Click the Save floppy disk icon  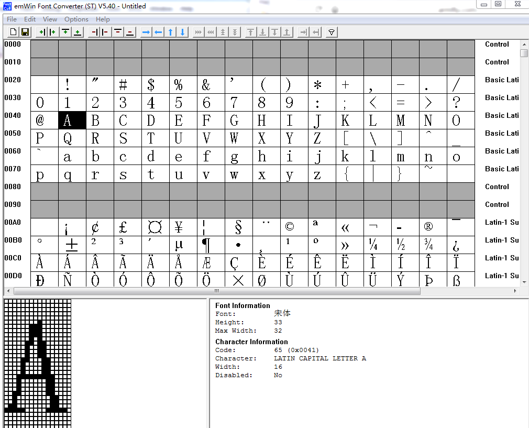point(25,32)
